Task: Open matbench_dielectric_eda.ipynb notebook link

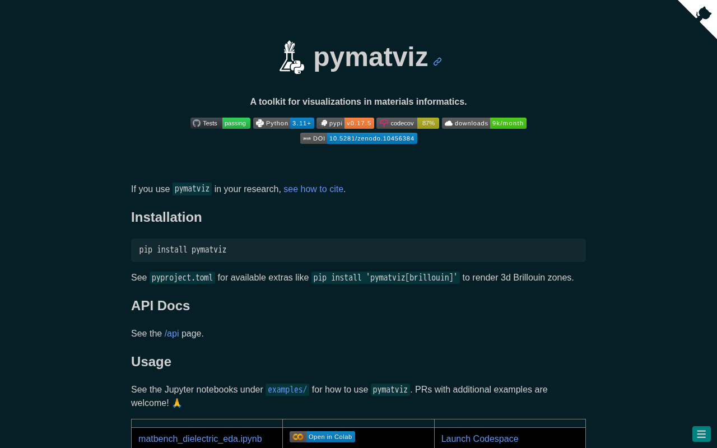Action: (200, 439)
